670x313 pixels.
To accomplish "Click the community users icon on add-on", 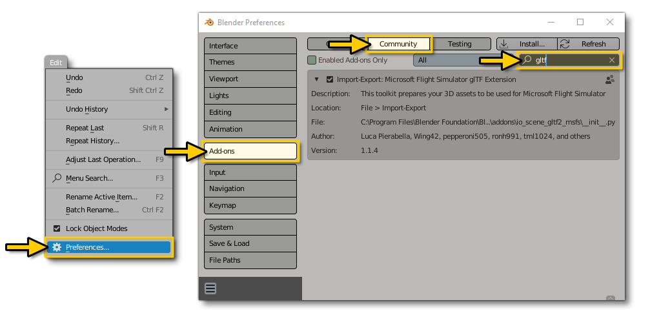I will point(610,79).
